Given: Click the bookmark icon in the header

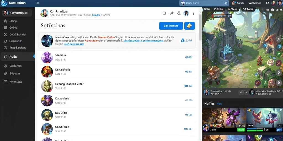Looking at the screenshot, I should tap(164, 13).
